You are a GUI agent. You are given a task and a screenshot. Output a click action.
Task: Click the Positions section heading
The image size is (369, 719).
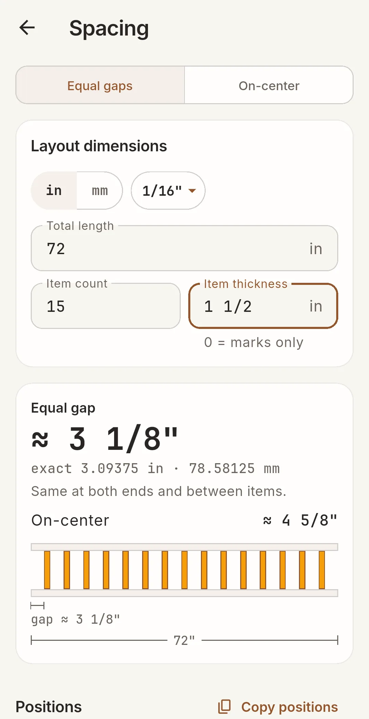tap(49, 707)
